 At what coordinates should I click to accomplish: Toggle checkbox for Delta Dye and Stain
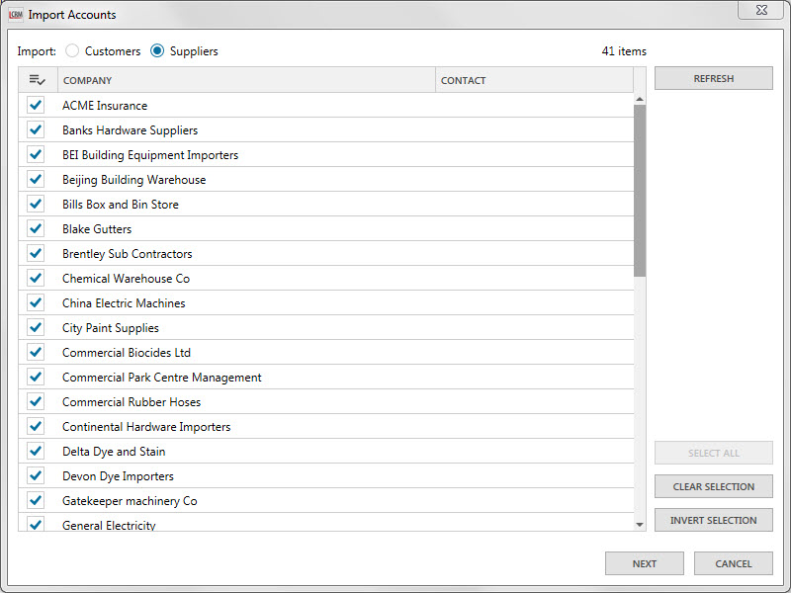(37, 451)
